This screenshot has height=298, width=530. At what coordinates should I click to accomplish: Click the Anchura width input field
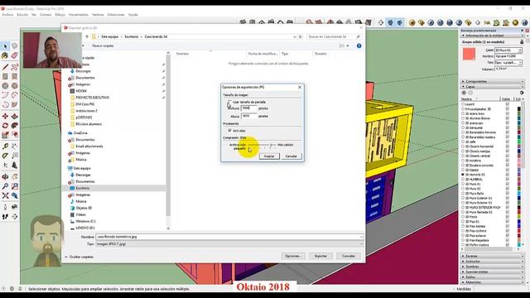tap(249, 108)
